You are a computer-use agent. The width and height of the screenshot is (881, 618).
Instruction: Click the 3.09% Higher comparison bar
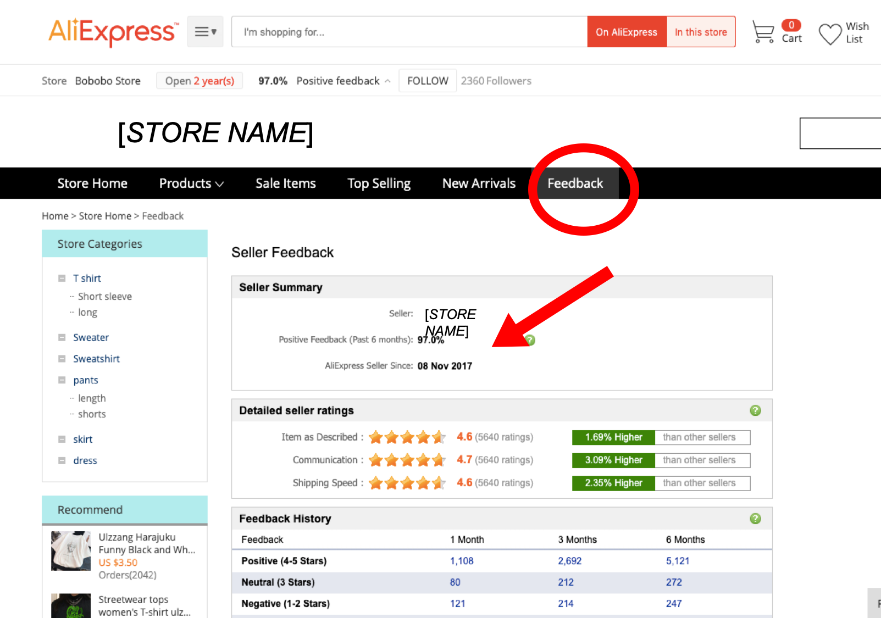click(661, 460)
